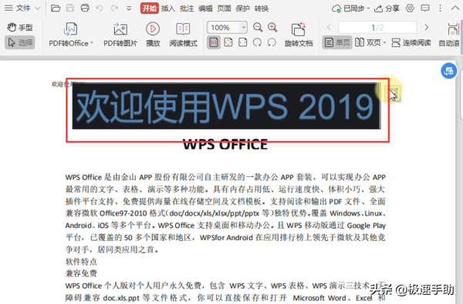Switch to the 页面 tab
This screenshot has width=463, height=304.
point(224,8)
